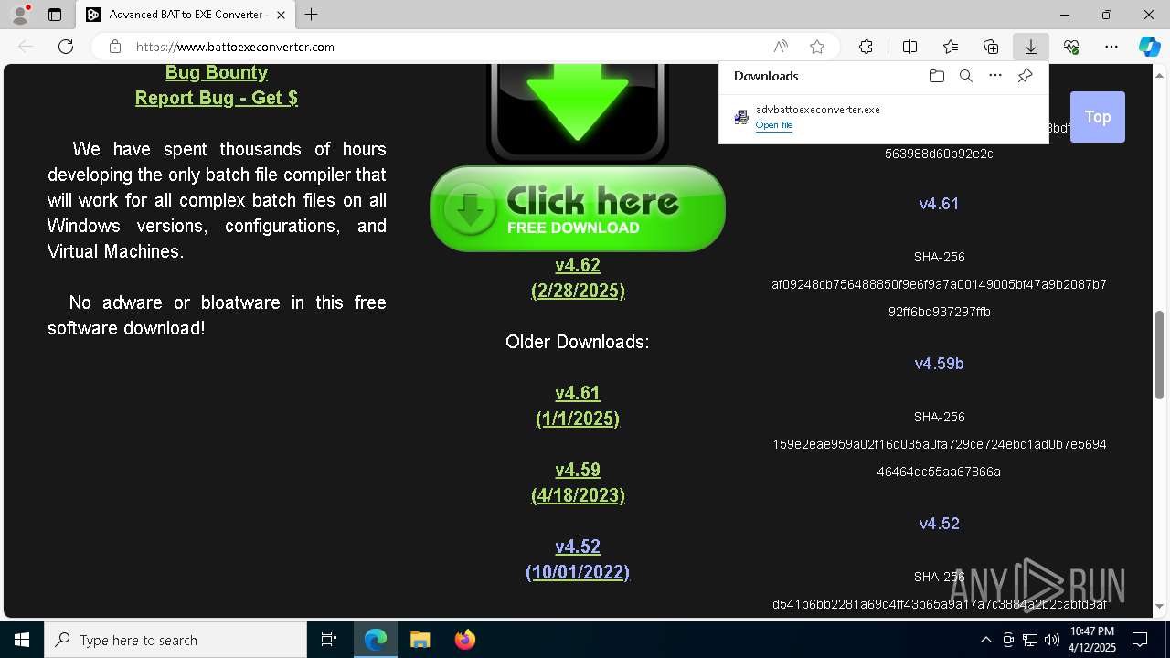Click the Older Downloads: label
The width and height of the screenshot is (1170, 658).
tap(578, 342)
